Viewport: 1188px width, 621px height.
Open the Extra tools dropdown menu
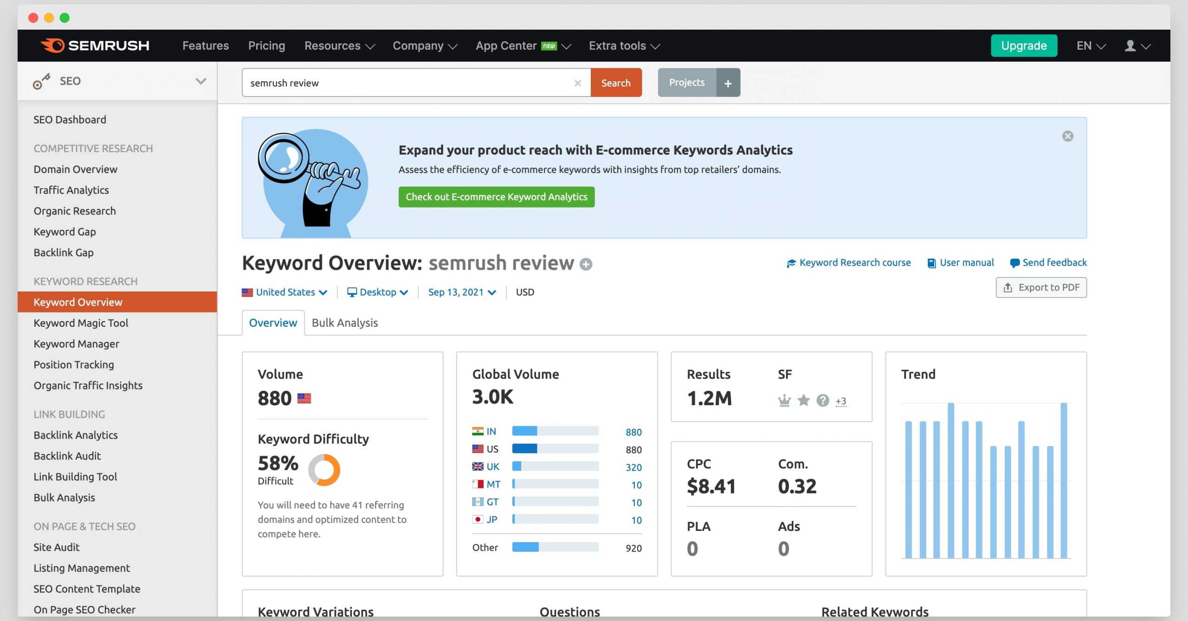coord(624,45)
